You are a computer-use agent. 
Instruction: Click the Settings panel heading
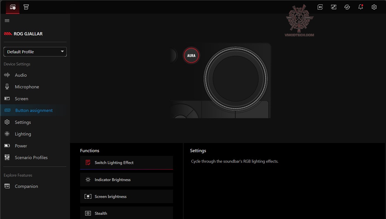198,151
